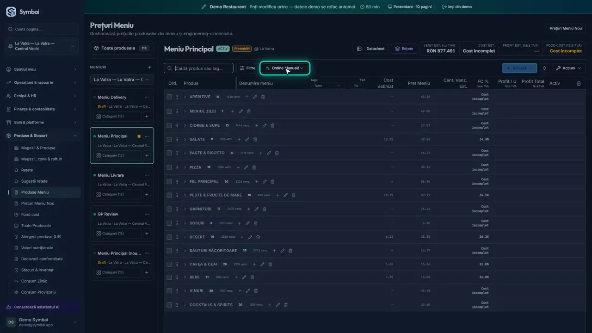
Task: Open the Tags filter dropdown showing Toate
Action: tap(327, 86)
